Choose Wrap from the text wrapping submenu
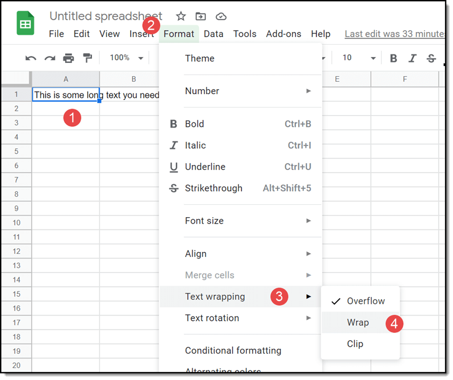This screenshot has width=453, height=380. click(358, 322)
